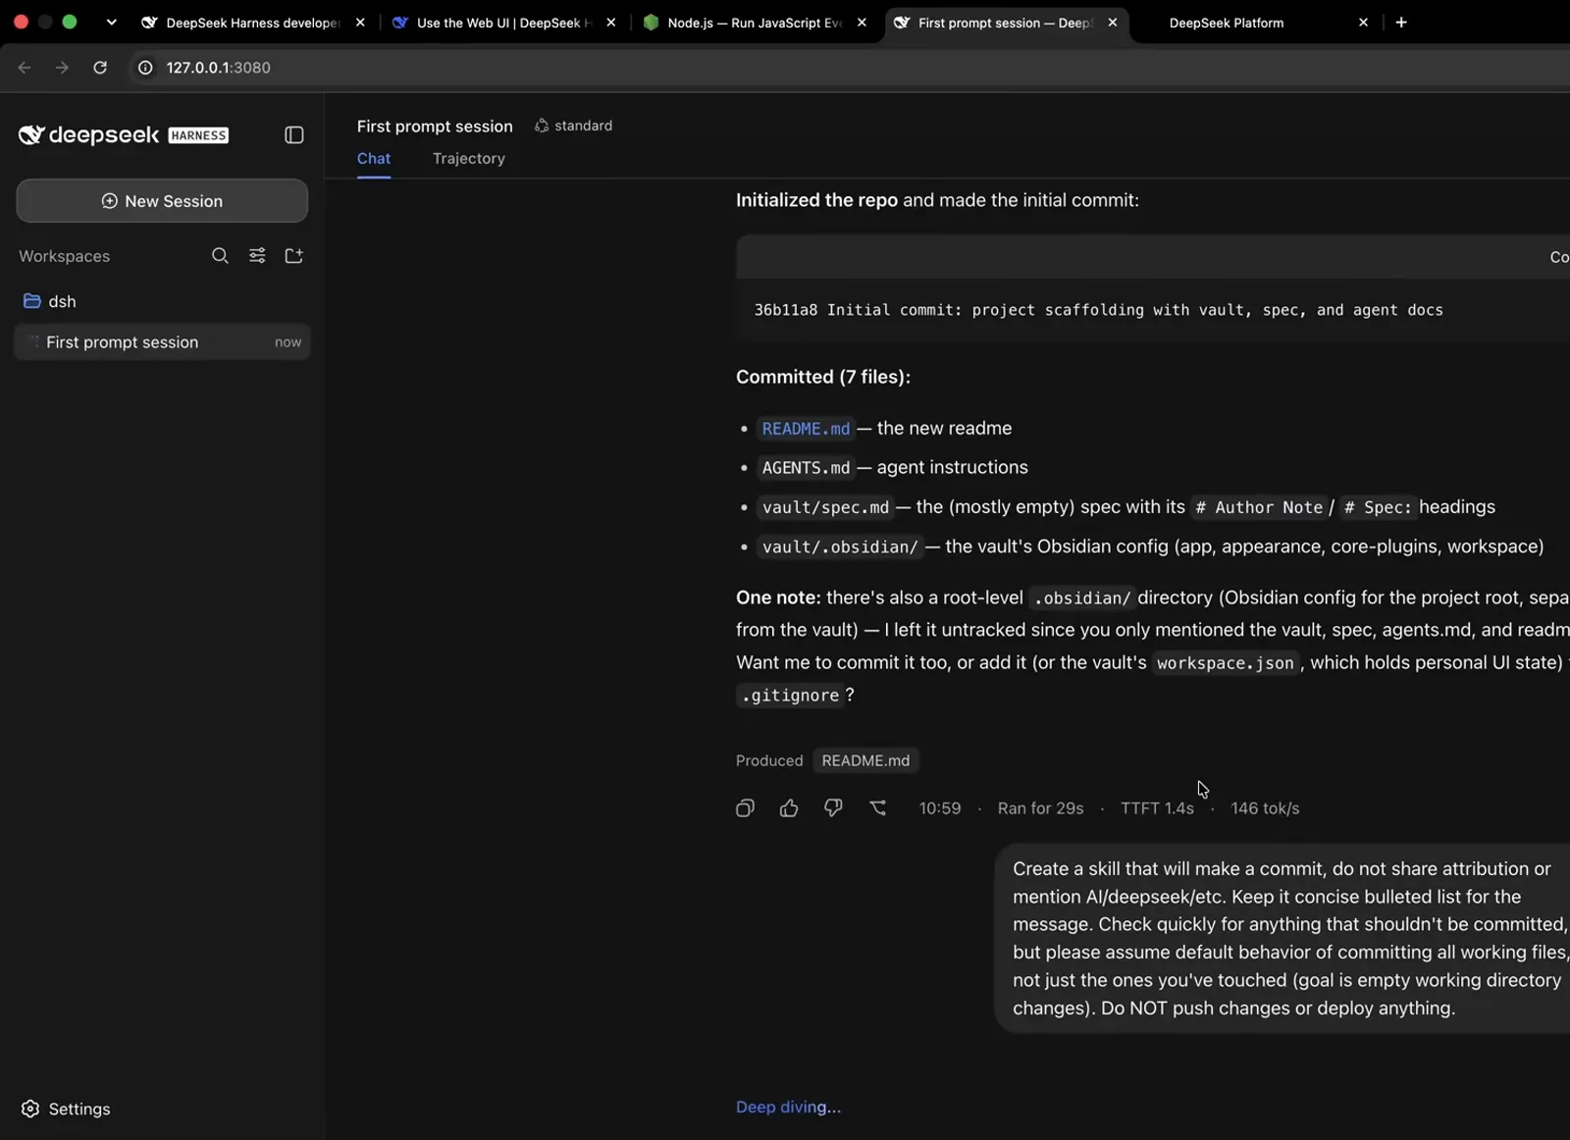
Task: Open Settings in the sidebar
Action: [x=66, y=1109]
